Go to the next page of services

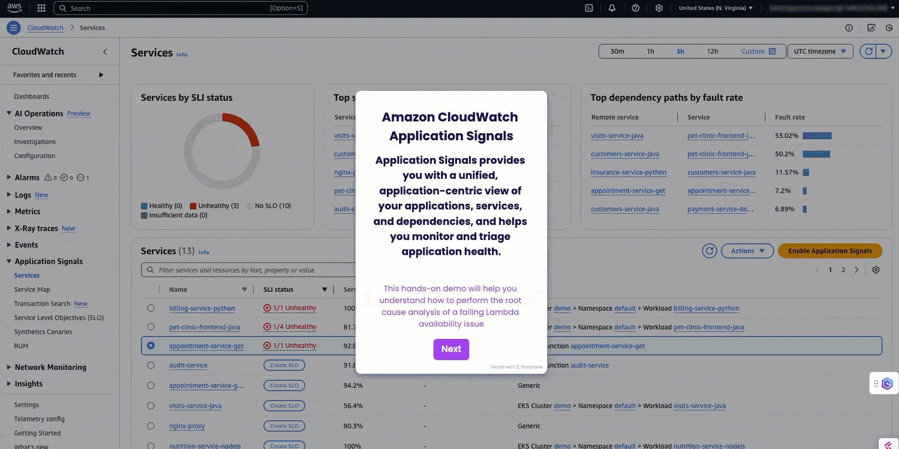(x=857, y=270)
